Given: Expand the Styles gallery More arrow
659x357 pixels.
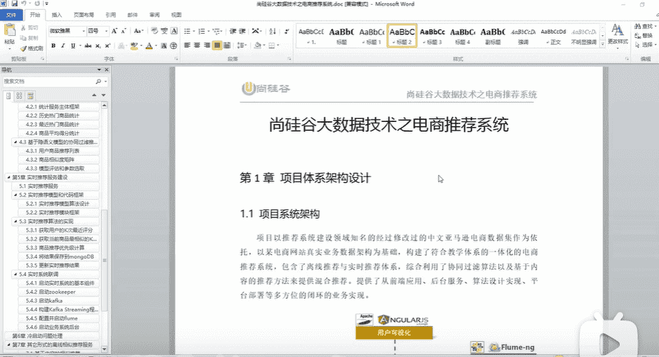Looking at the screenshot, I should 603,43.
